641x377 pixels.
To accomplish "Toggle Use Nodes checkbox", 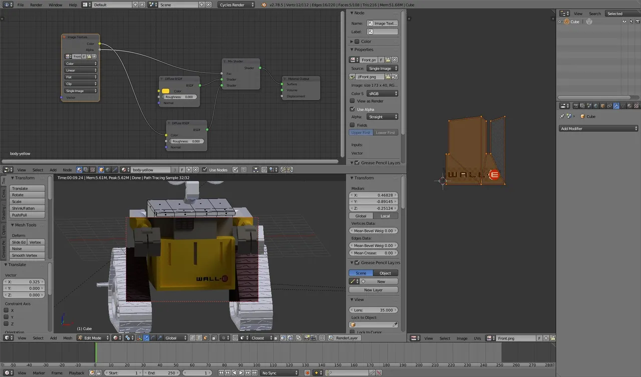I will point(204,169).
